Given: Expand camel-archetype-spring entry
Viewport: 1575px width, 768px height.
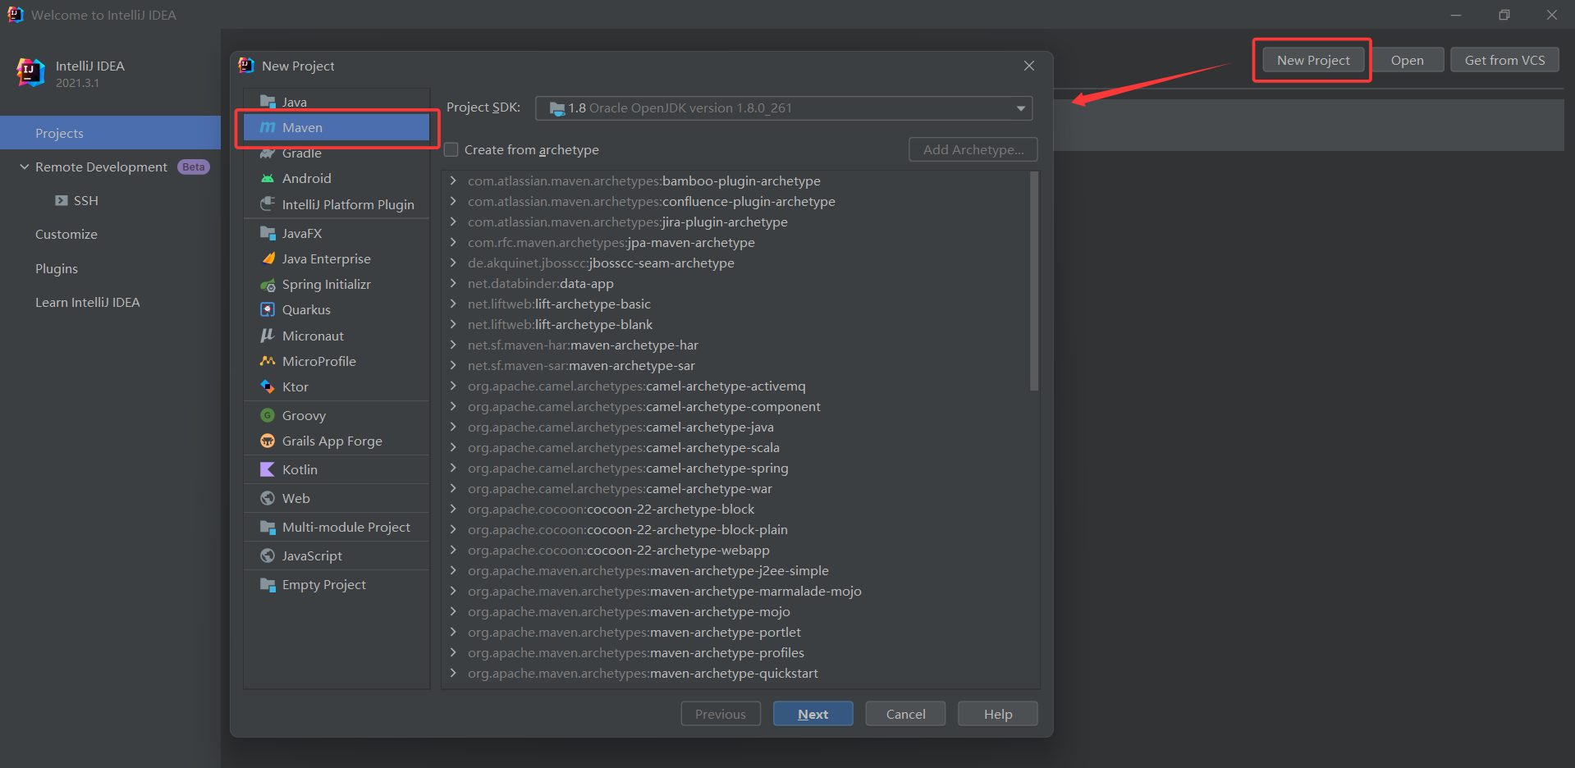Looking at the screenshot, I should pyautogui.click(x=453, y=468).
